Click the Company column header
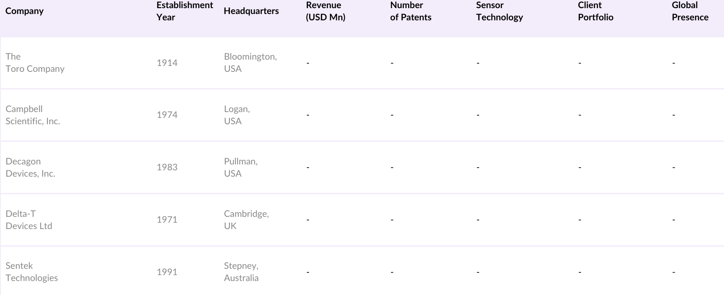This screenshot has height=295, width=724. [x=24, y=11]
